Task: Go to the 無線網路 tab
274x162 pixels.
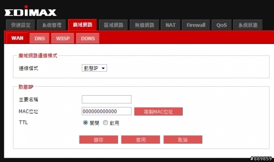Action: tap(144, 25)
